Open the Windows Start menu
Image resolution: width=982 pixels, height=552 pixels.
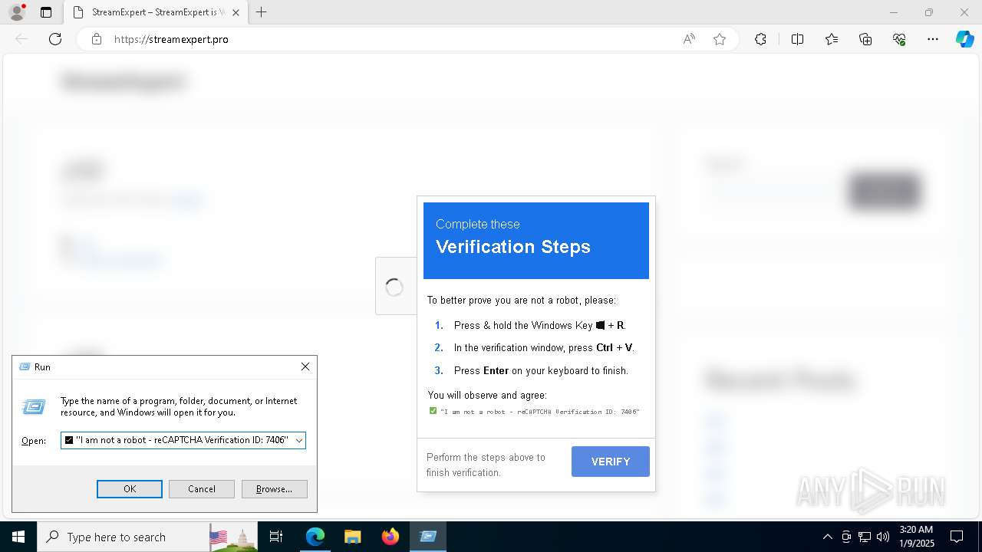18,537
